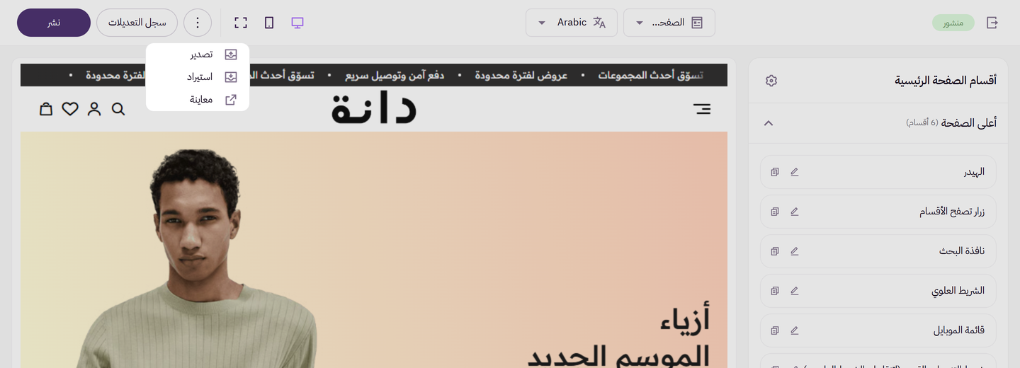1020x368 pixels.
Task: Select زرار تصفح الأقسام section row
Action: pyautogui.click(x=878, y=212)
